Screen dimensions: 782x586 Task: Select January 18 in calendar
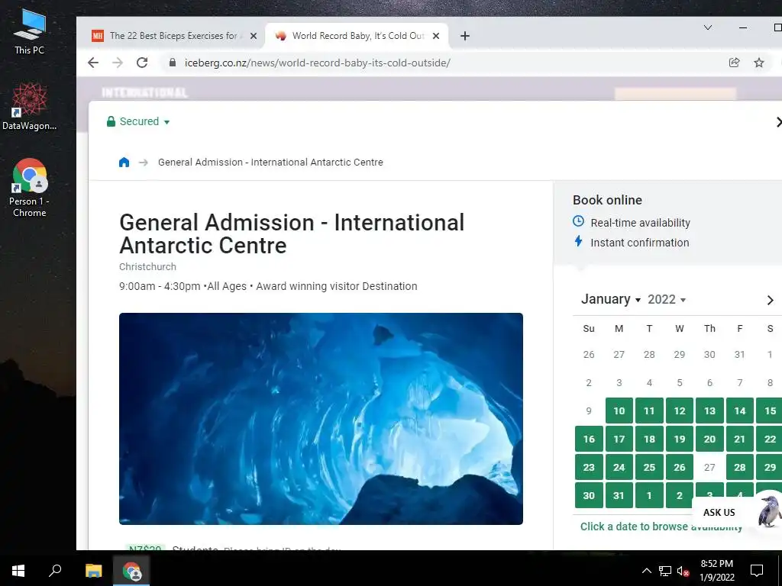point(649,439)
